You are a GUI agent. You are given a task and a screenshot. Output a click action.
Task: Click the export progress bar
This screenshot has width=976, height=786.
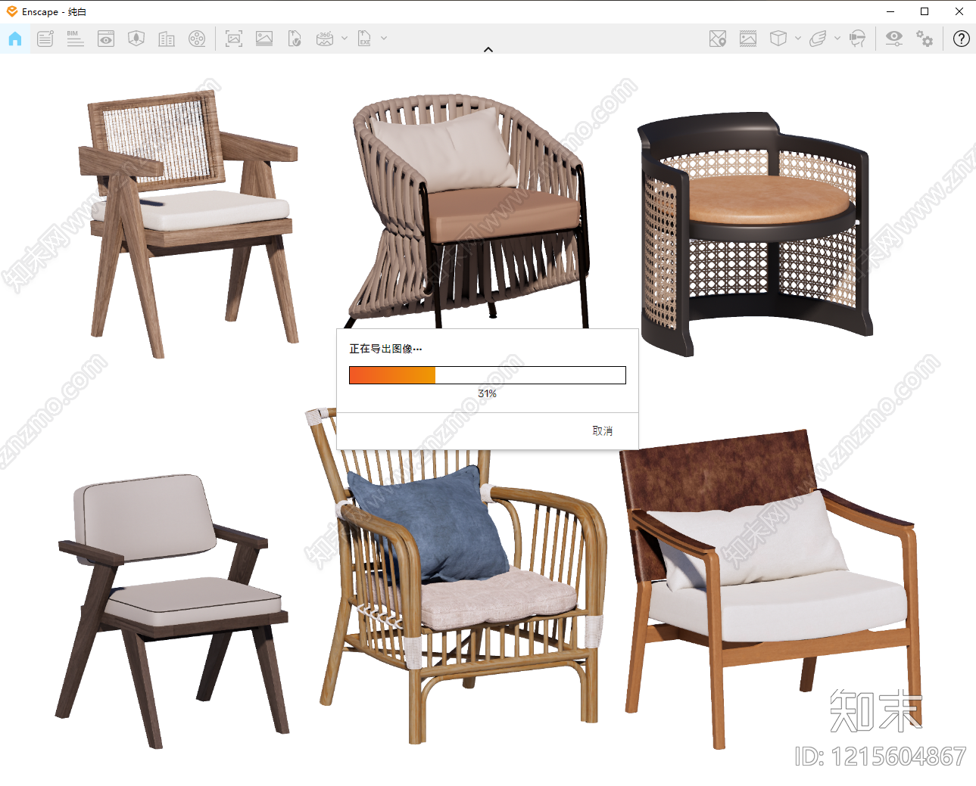pyautogui.click(x=488, y=375)
